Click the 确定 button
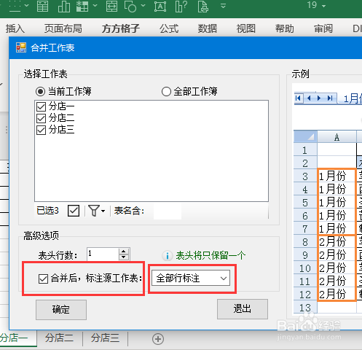The height and width of the screenshot is (350, 362). click(x=61, y=309)
